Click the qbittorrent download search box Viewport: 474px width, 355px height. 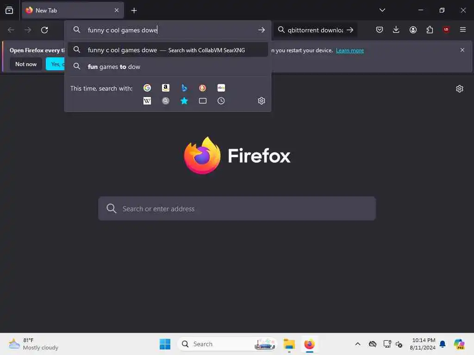click(x=314, y=30)
